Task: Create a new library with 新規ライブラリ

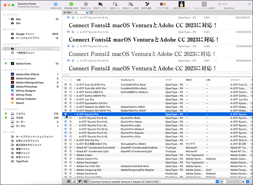Action: [100, 4]
